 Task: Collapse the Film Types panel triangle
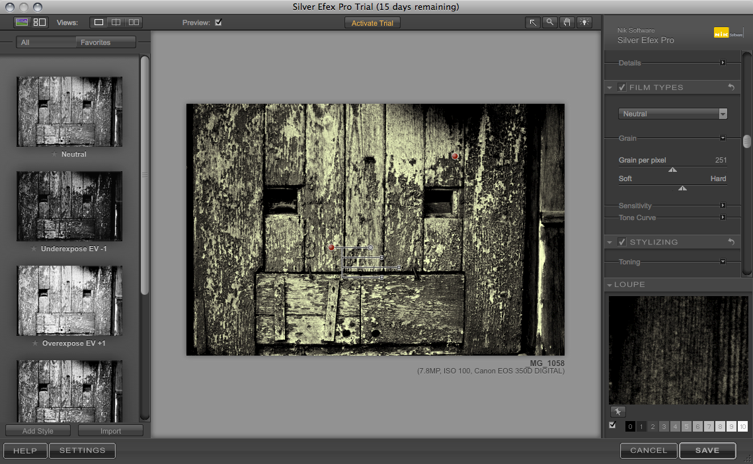click(610, 88)
